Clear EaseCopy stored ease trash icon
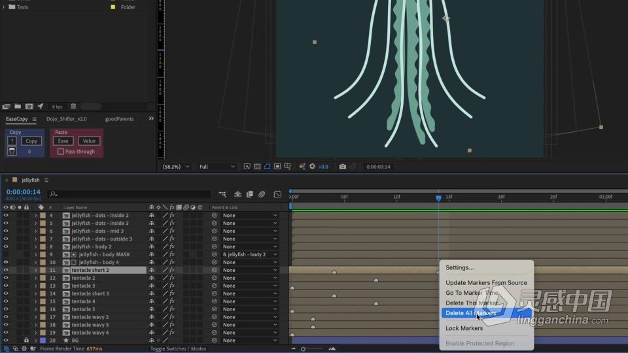The height and width of the screenshot is (353, 628). (12, 151)
